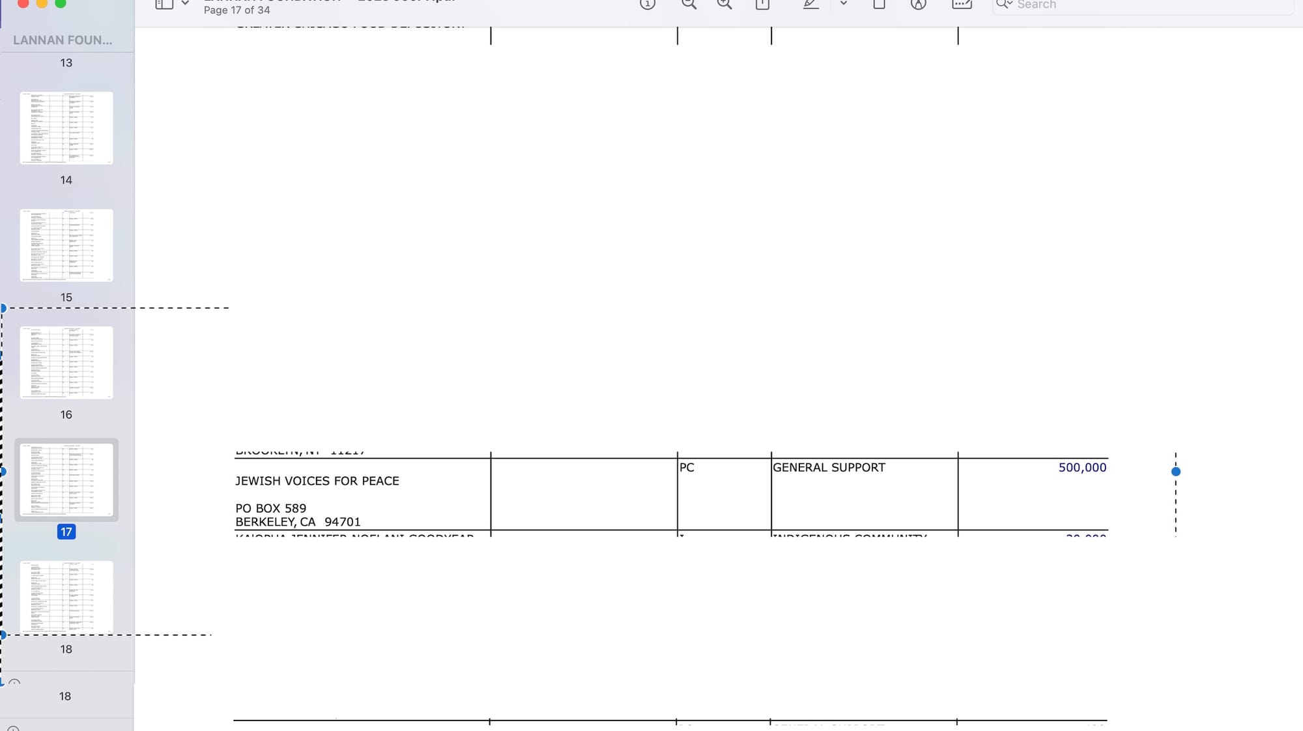Expand the highlight color options chevron
1303x731 pixels.
point(844,4)
